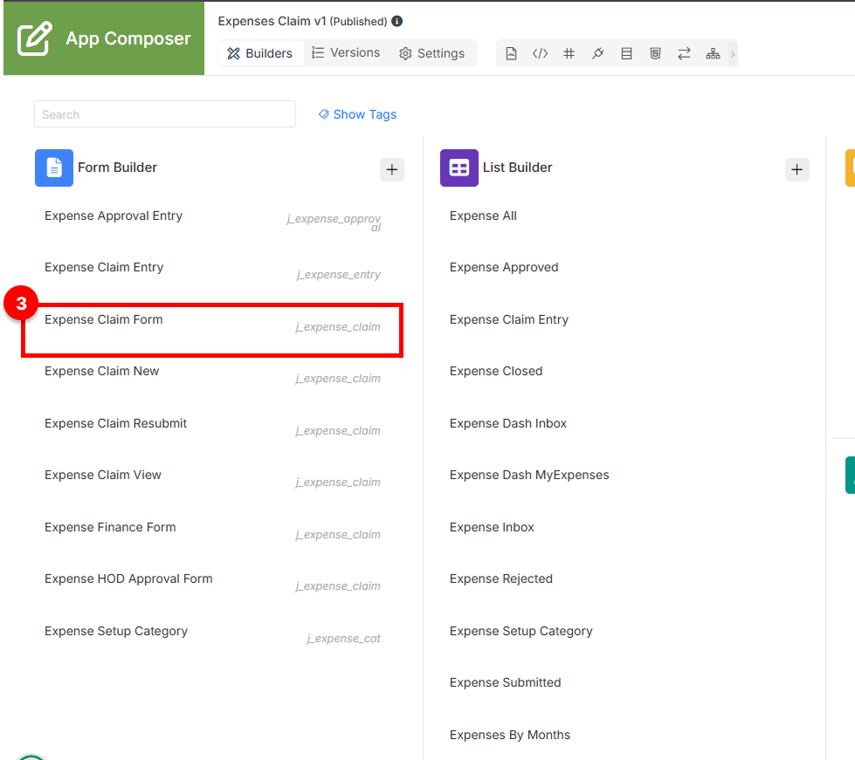Click the List Builder heading

(518, 168)
